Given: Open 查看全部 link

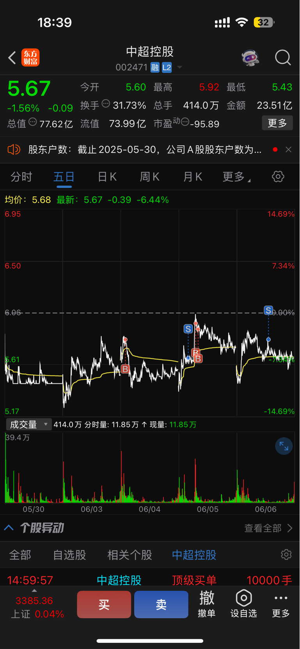Looking at the screenshot, I should tap(268, 528).
